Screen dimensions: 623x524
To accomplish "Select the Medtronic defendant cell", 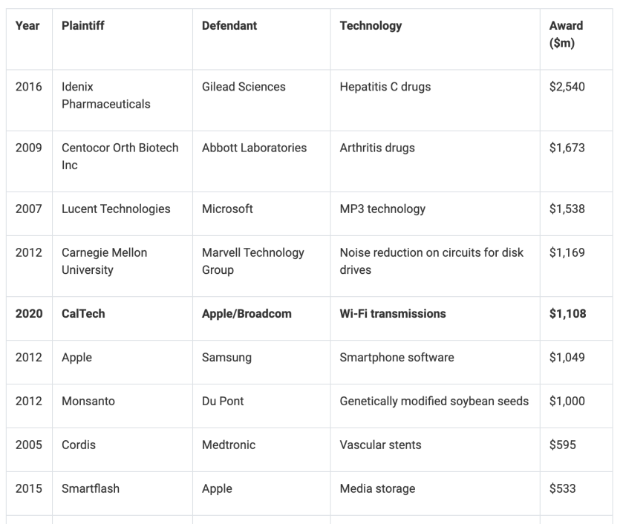I will click(x=229, y=445).
